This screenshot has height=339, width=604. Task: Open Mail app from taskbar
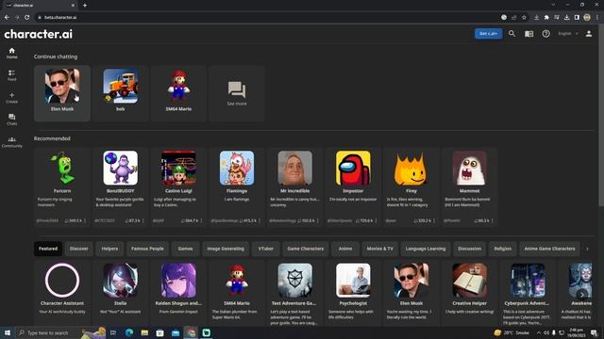[x=176, y=332]
